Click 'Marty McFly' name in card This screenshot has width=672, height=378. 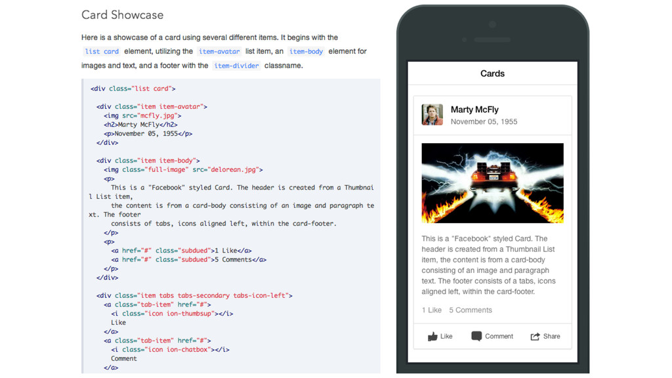[x=474, y=110]
